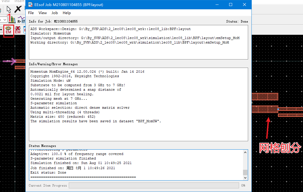303x192 pixels.
Task: Select the arrow pointer tool
Action: [x=9, y=9]
